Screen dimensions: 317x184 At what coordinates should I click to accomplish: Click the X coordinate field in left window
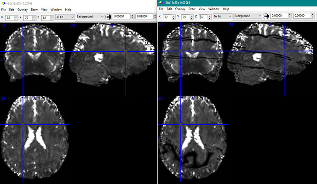click(10, 18)
